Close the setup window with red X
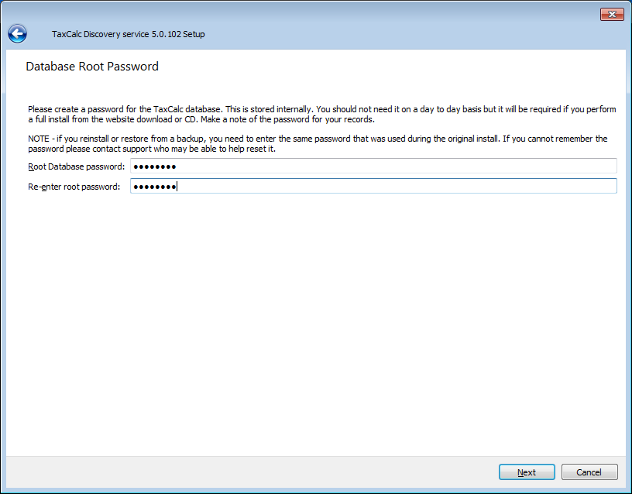The height and width of the screenshot is (494, 632). pos(612,15)
